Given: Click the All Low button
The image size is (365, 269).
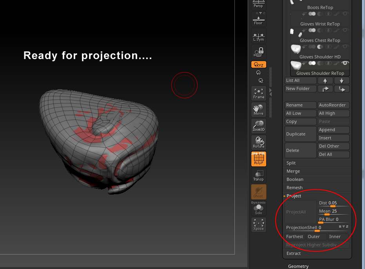Looking at the screenshot, I should (x=301, y=113).
